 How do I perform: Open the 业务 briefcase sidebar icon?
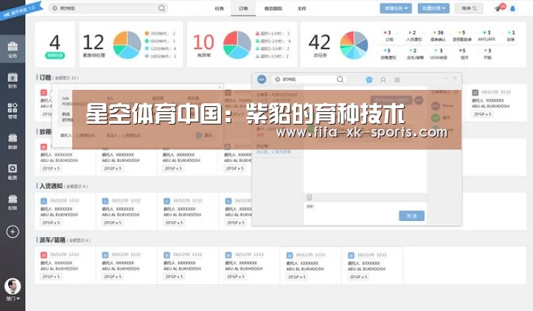(x=13, y=49)
